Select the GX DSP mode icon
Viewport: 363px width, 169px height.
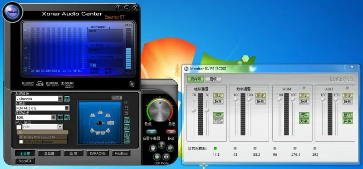coord(166,157)
